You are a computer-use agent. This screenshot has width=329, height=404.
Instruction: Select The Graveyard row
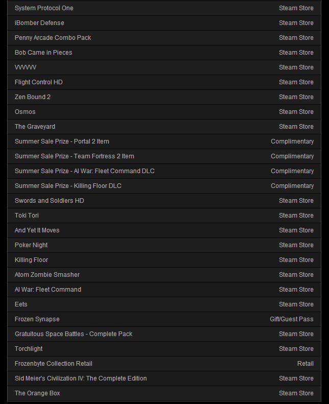click(x=164, y=127)
